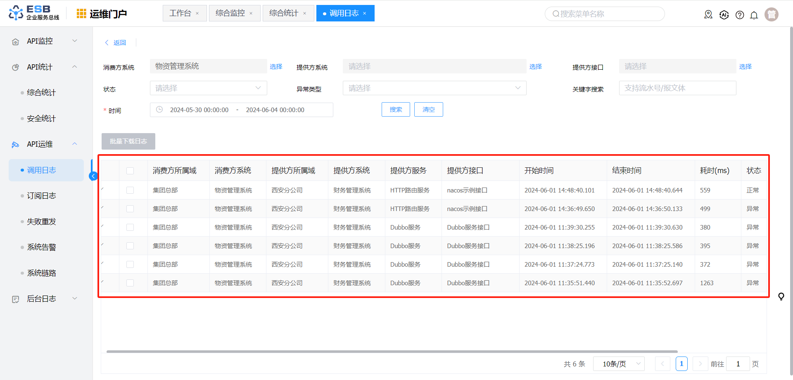Image resolution: width=793 pixels, height=380 pixels.
Task: Check the first row nacos示例接口 checkbox
Action: pyautogui.click(x=130, y=190)
